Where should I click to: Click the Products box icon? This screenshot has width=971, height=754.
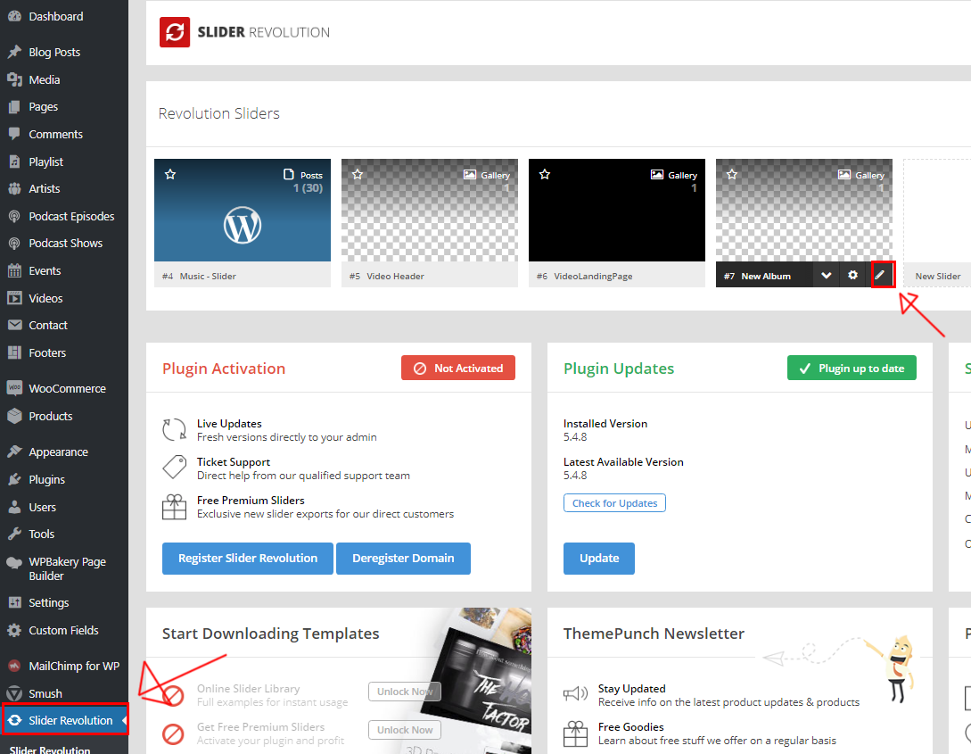[x=14, y=417]
